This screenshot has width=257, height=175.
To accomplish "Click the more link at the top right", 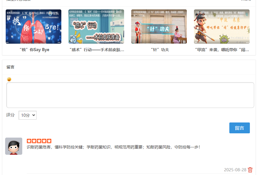I will click(x=246, y=1).
